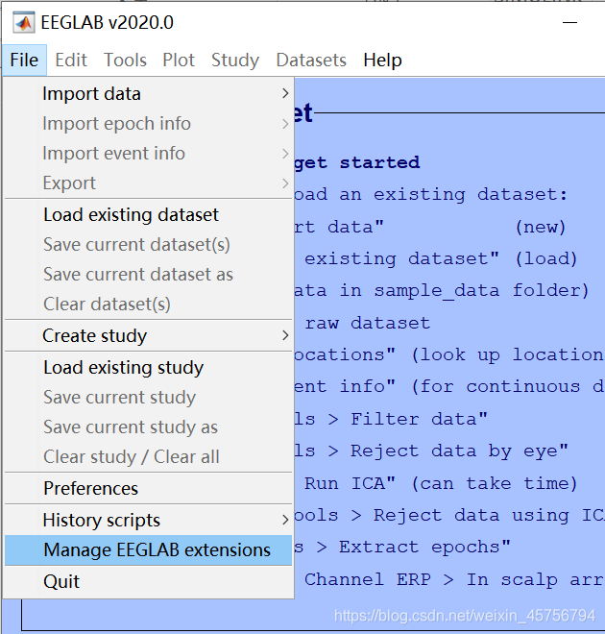This screenshot has width=605, height=634.
Task: Choose Import data from File menu
Action: [148, 94]
